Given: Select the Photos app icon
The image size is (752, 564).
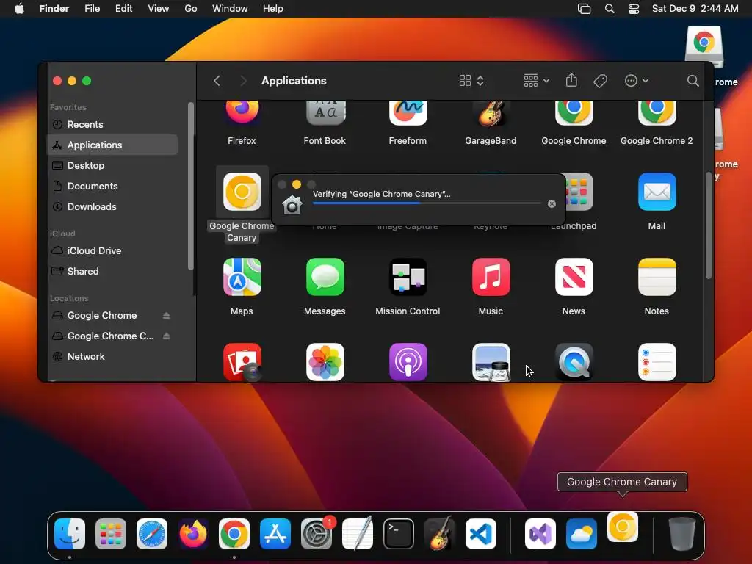Looking at the screenshot, I should pos(325,362).
